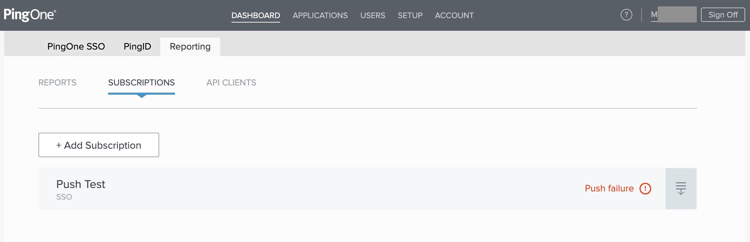
Task: Select the Reporting tab
Action: click(x=190, y=46)
